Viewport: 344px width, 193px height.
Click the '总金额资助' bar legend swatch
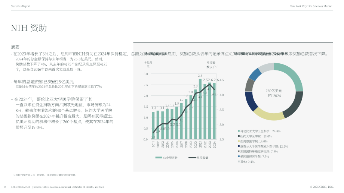(159, 158)
